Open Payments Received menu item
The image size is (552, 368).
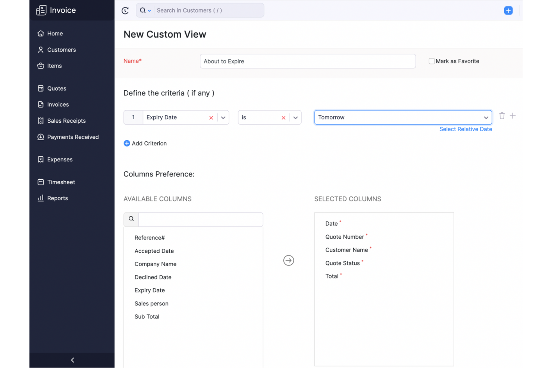[x=73, y=137]
